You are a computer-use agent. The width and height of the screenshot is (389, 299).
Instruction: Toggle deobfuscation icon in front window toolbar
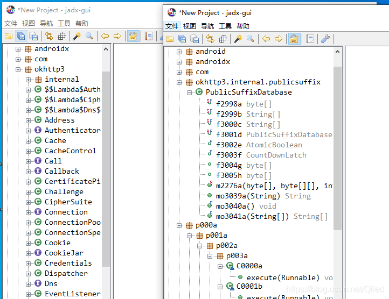[x=294, y=39]
